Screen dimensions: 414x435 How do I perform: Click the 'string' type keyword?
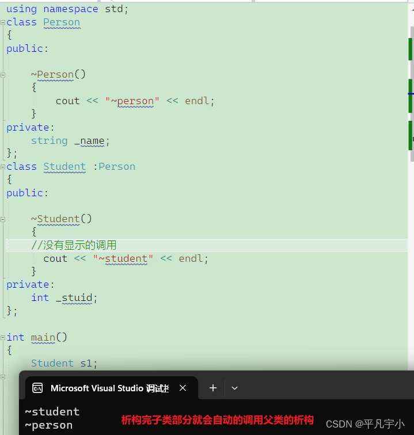49,141
